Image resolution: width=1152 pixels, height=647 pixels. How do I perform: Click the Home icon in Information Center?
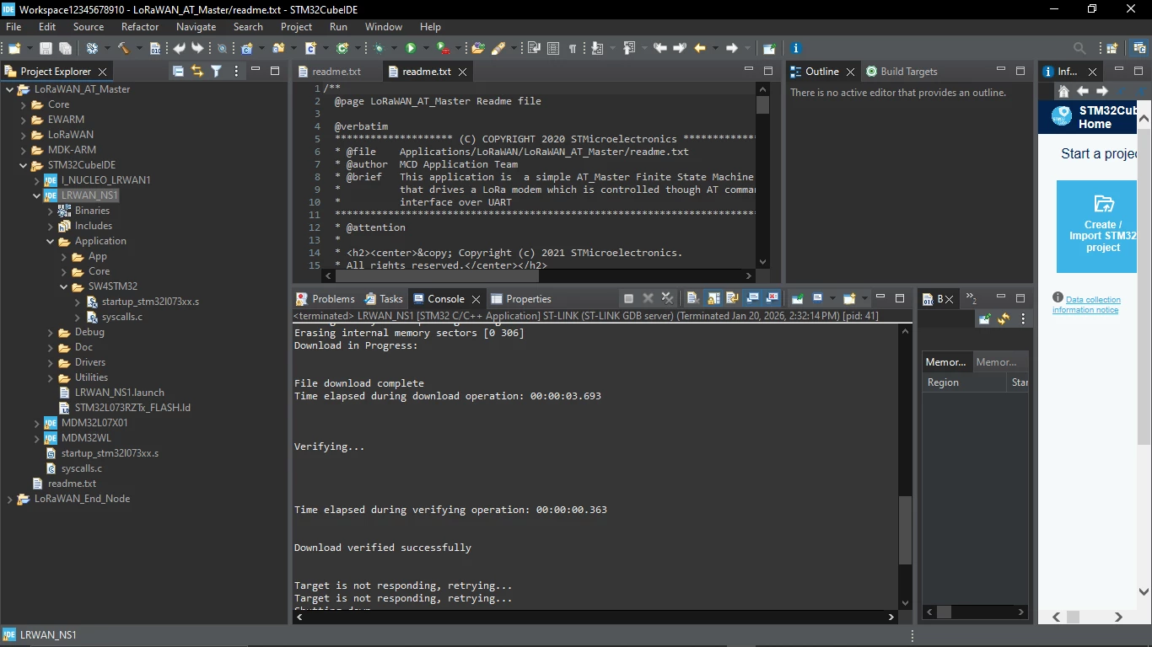(1063, 91)
